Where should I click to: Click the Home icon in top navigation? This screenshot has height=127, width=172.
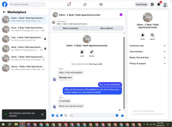[x=69, y=4]
